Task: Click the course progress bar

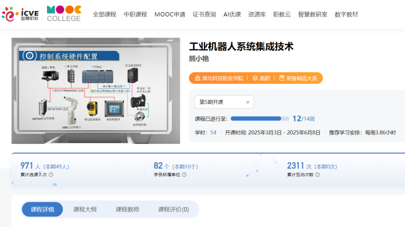Action: click(x=260, y=118)
